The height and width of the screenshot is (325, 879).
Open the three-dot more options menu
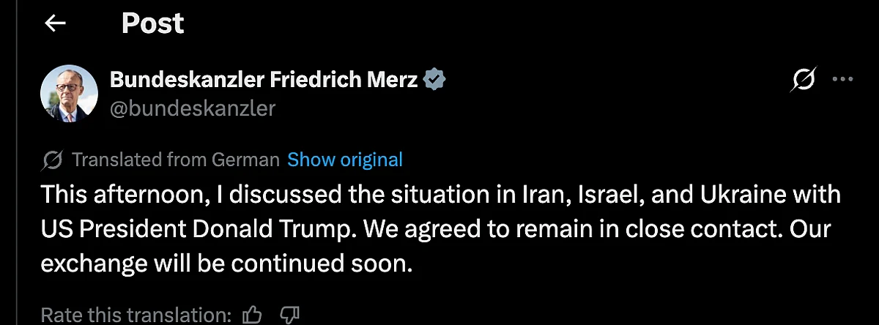tap(844, 81)
